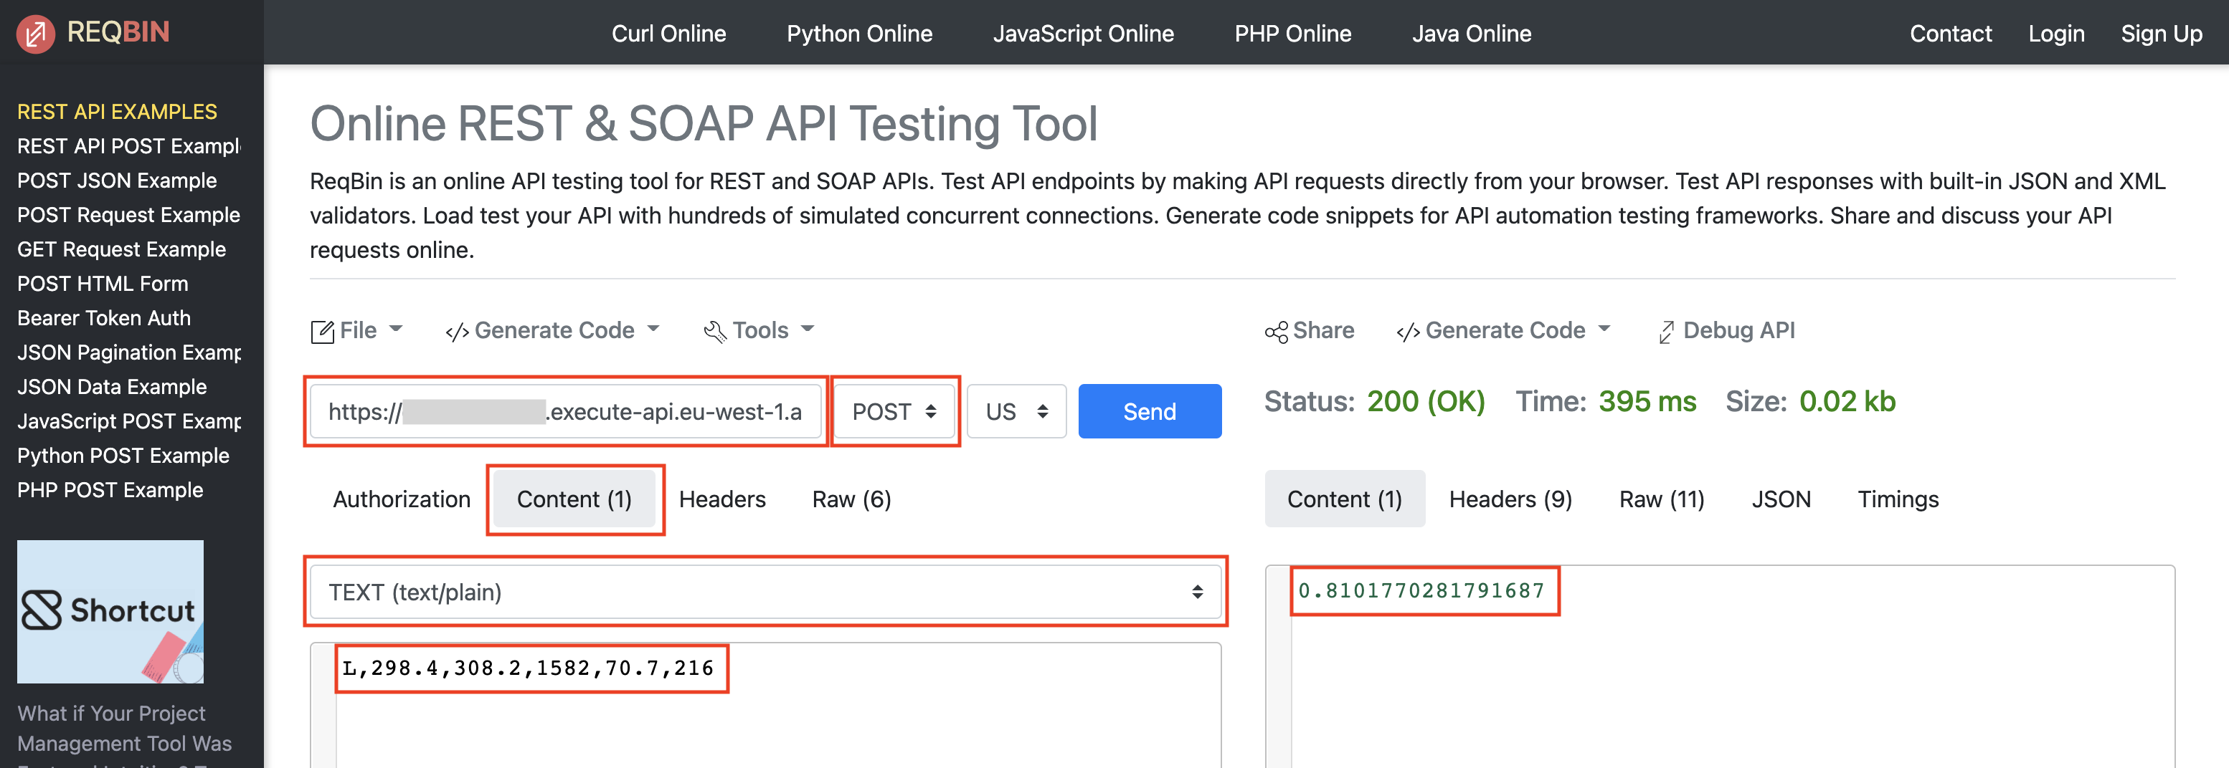Open the request Raw (6) tab

[851, 499]
